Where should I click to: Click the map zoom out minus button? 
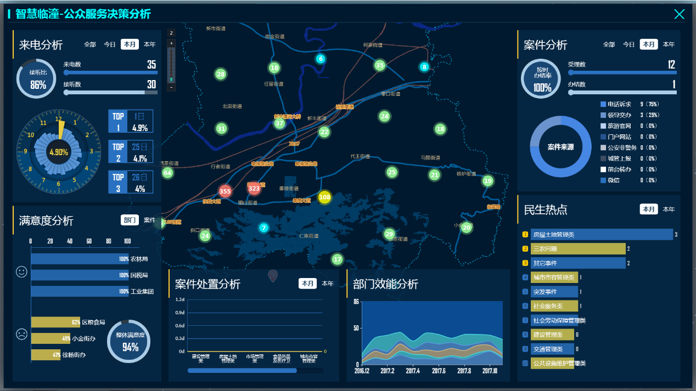click(171, 87)
